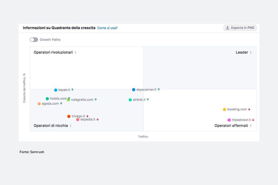The height and width of the screenshot is (185, 278).
Task: Click the up arrow beside airbnb.it
Action: [x=148, y=100]
